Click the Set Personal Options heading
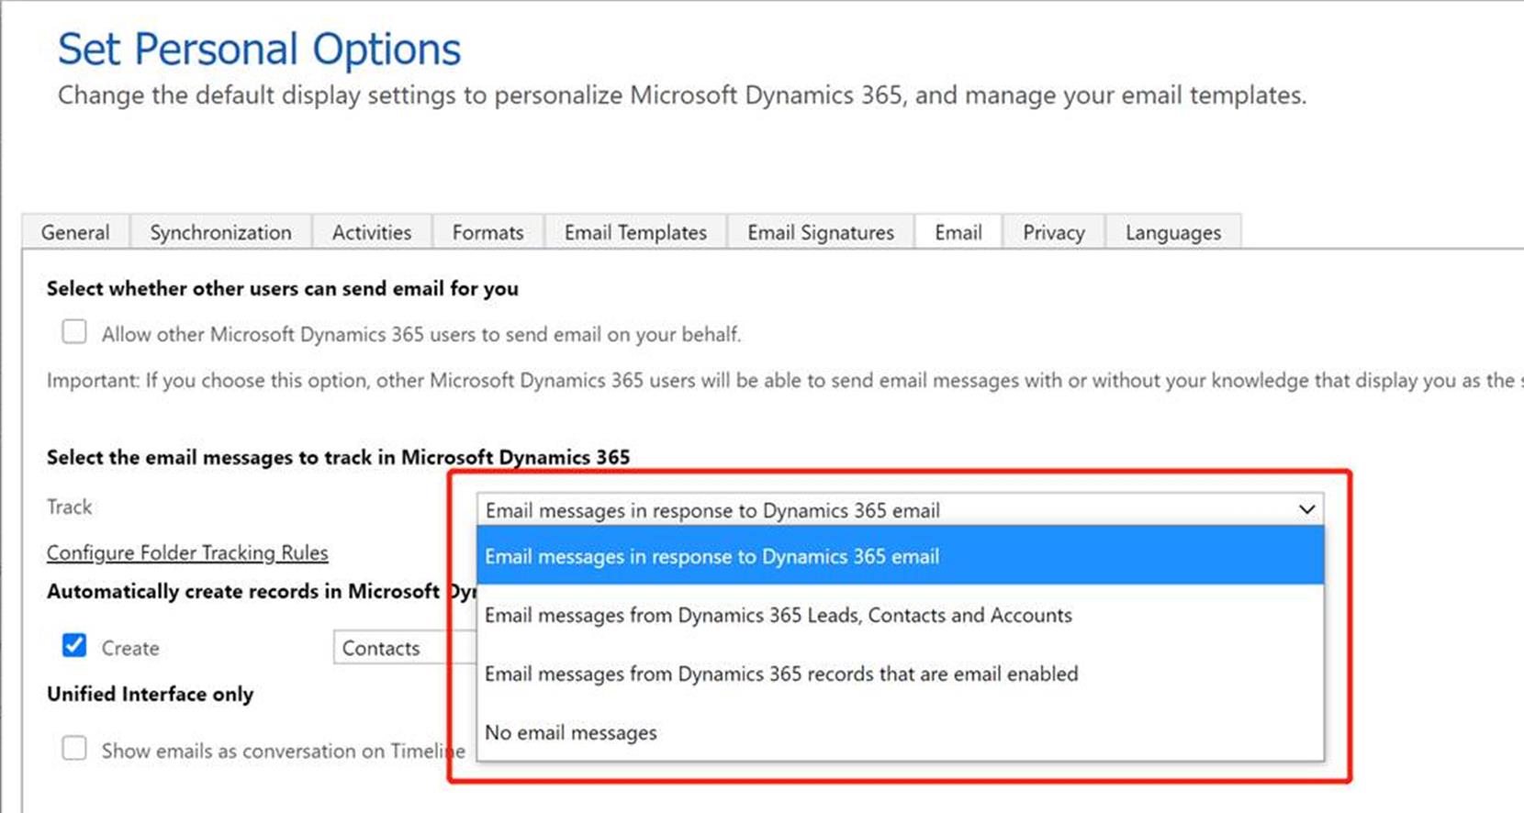The image size is (1524, 813). tap(259, 49)
